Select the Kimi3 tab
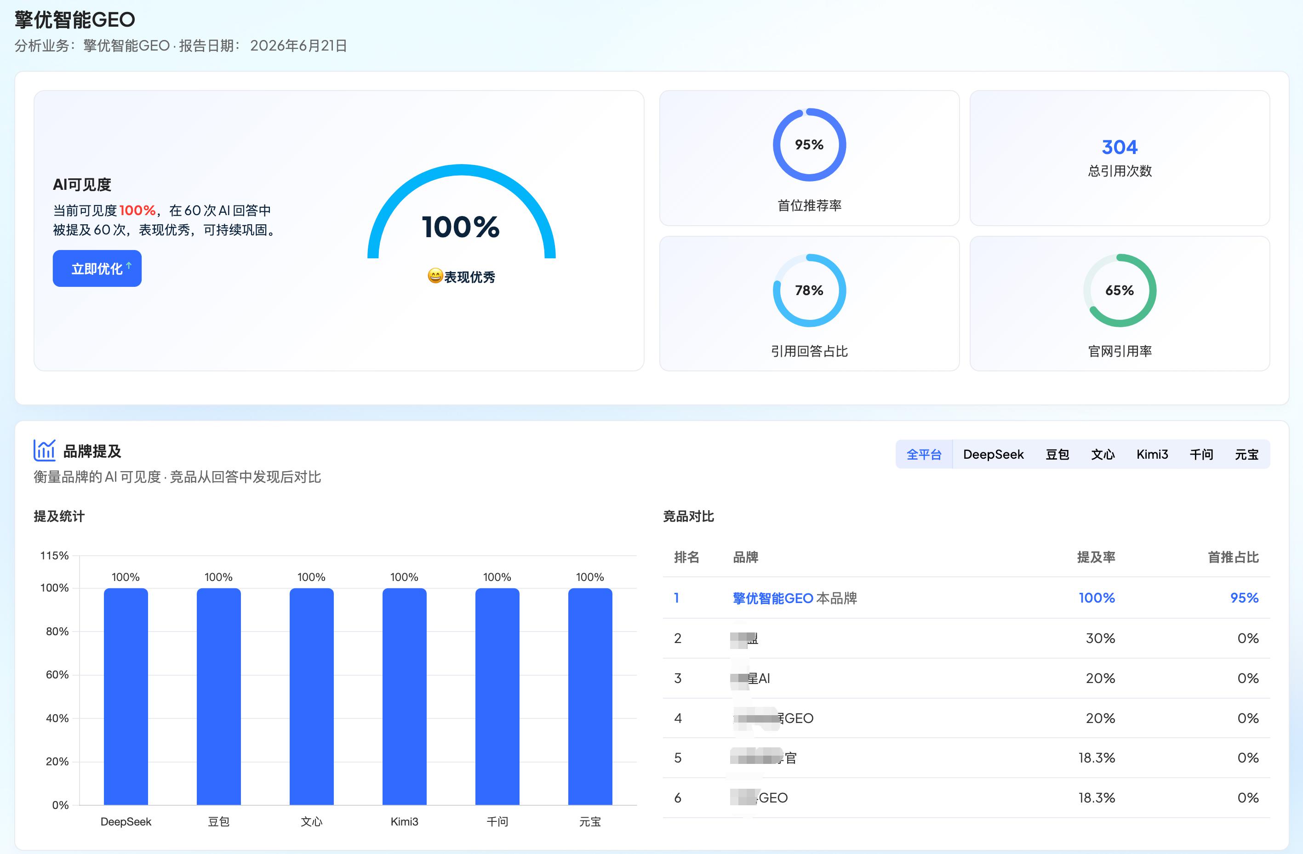Viewport: 1303px width, 854px height. click(x=1152, y=455)
